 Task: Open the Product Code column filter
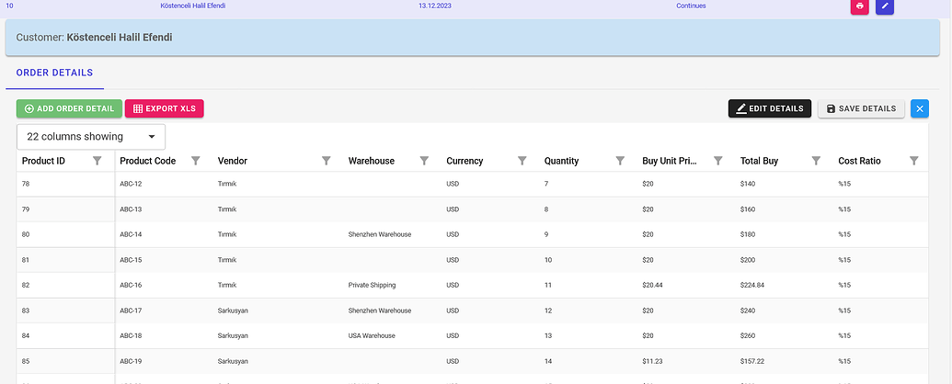point(196,161)
